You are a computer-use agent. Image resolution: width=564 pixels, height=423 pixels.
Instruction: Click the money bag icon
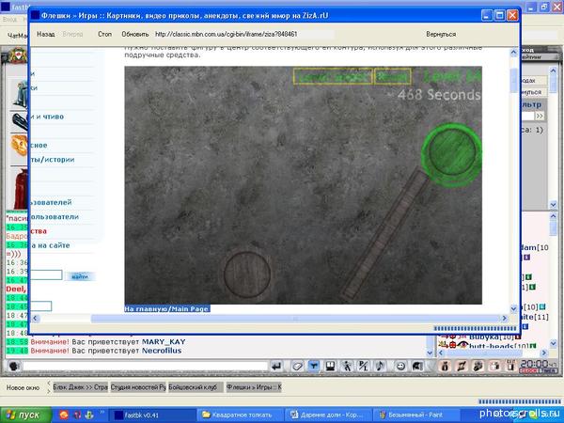point(445,367)
